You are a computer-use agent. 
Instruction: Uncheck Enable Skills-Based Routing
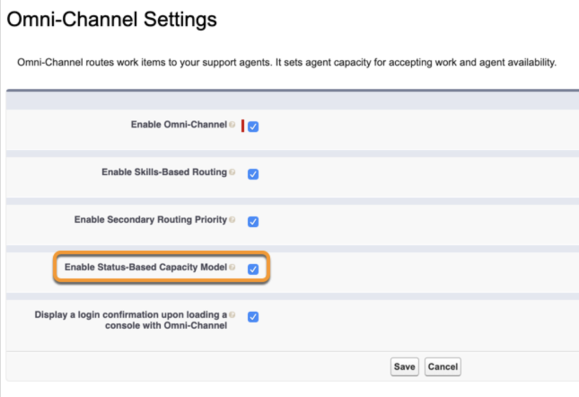coord(253,174)
